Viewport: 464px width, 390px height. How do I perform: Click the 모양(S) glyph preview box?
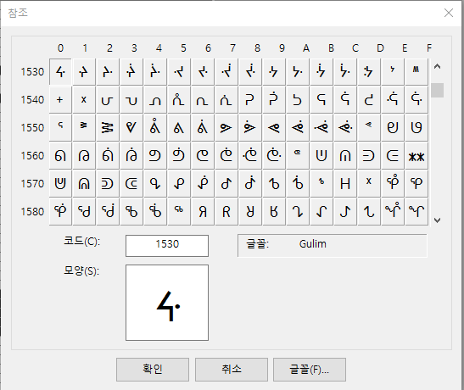pos(167,303)
